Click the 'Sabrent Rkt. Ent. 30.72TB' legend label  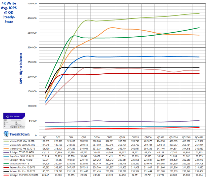pyautogui.click(x=22, y=171)
